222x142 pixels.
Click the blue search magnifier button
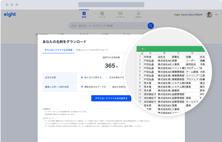150,26
